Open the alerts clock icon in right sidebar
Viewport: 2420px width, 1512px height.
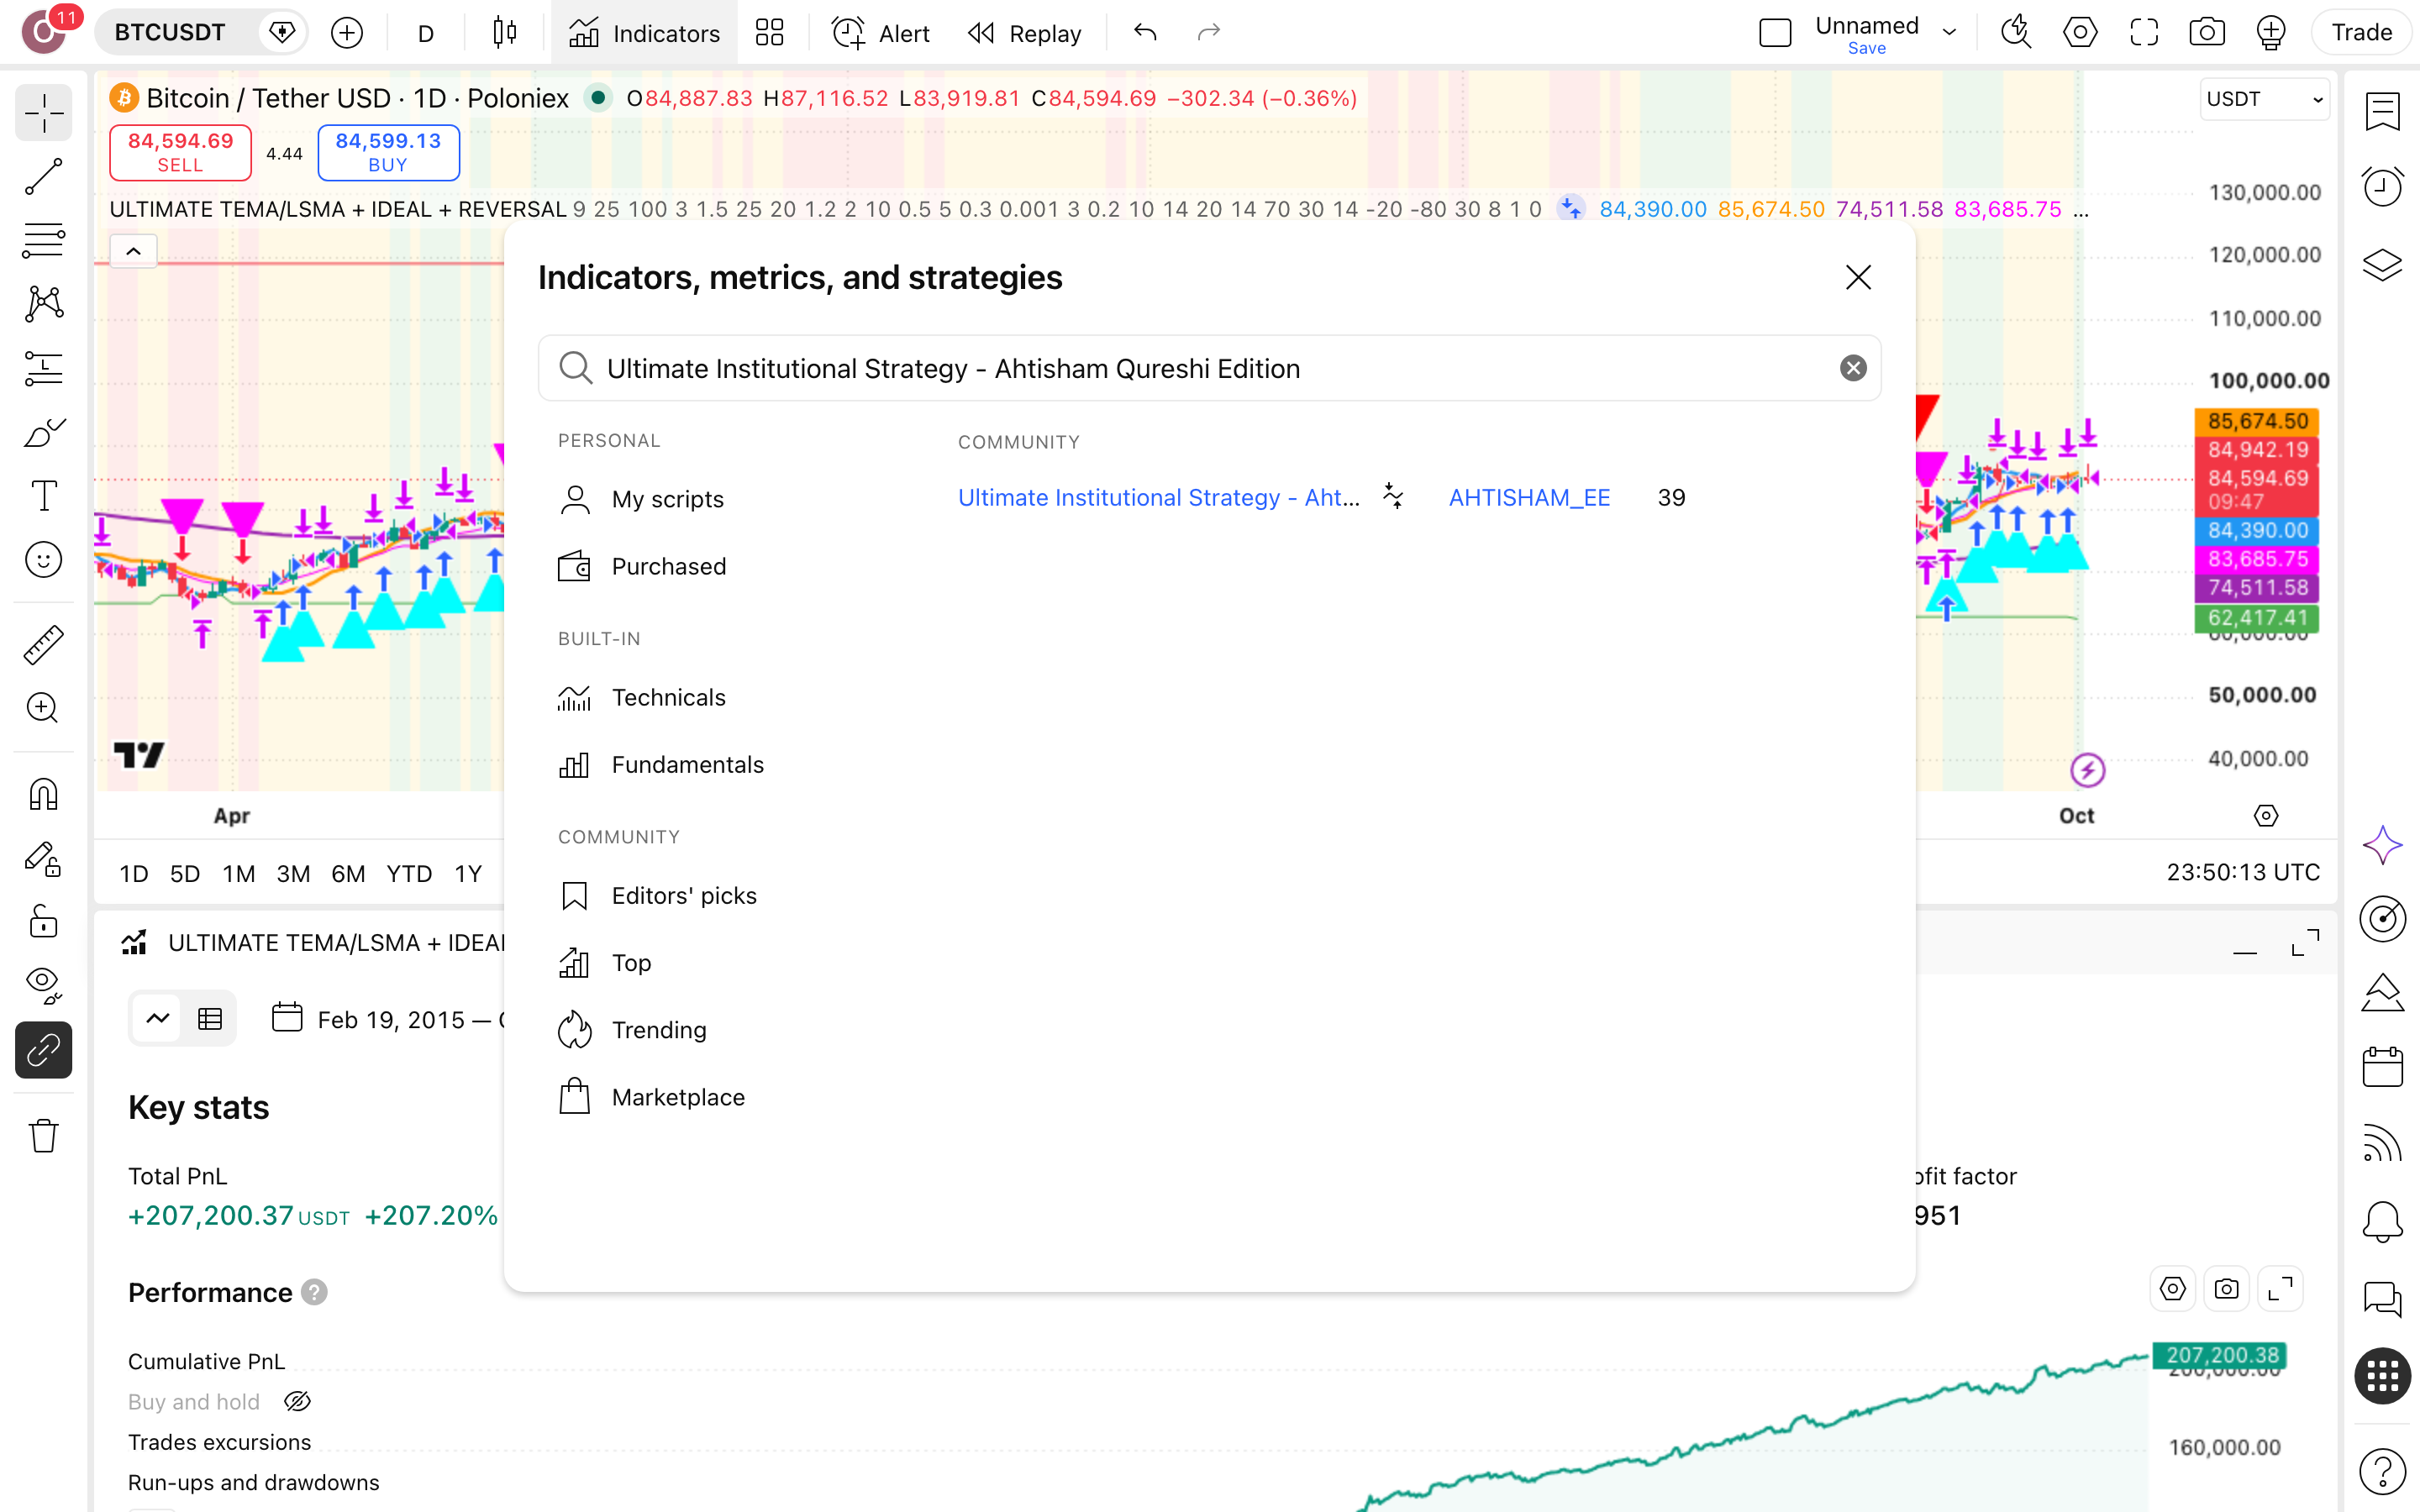coord(2382,187)
